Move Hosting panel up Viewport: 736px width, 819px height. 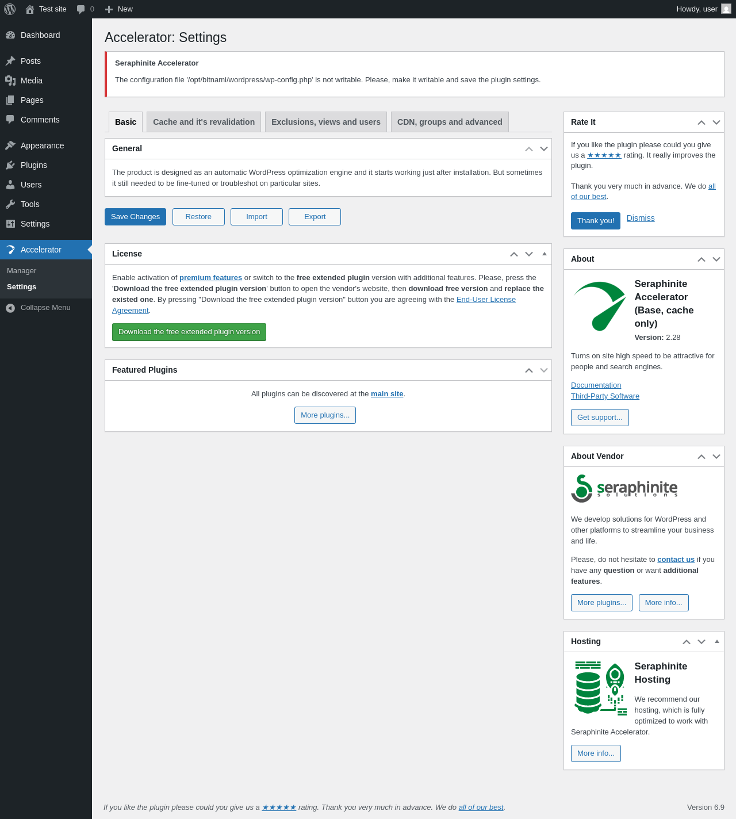tap(687, 642)
